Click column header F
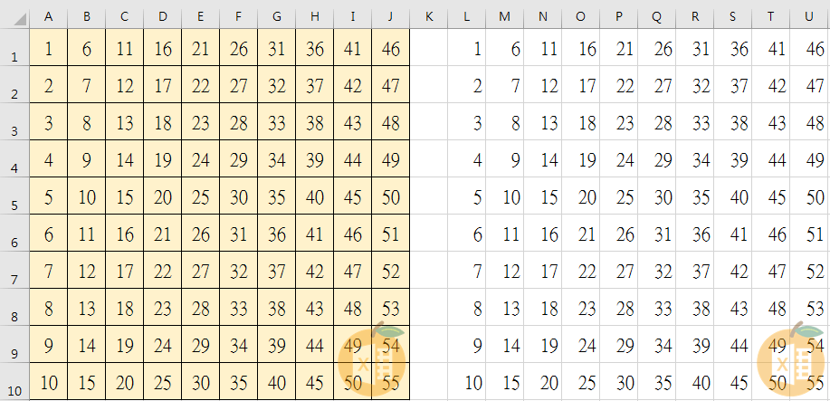The image size is (830, 401). click(238, 16)
